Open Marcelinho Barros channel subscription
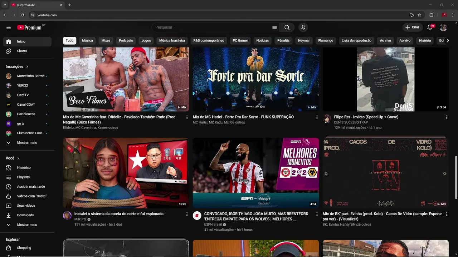Viewport: 458px width, 257px height. pyautogui.click(x=27, y=76)
